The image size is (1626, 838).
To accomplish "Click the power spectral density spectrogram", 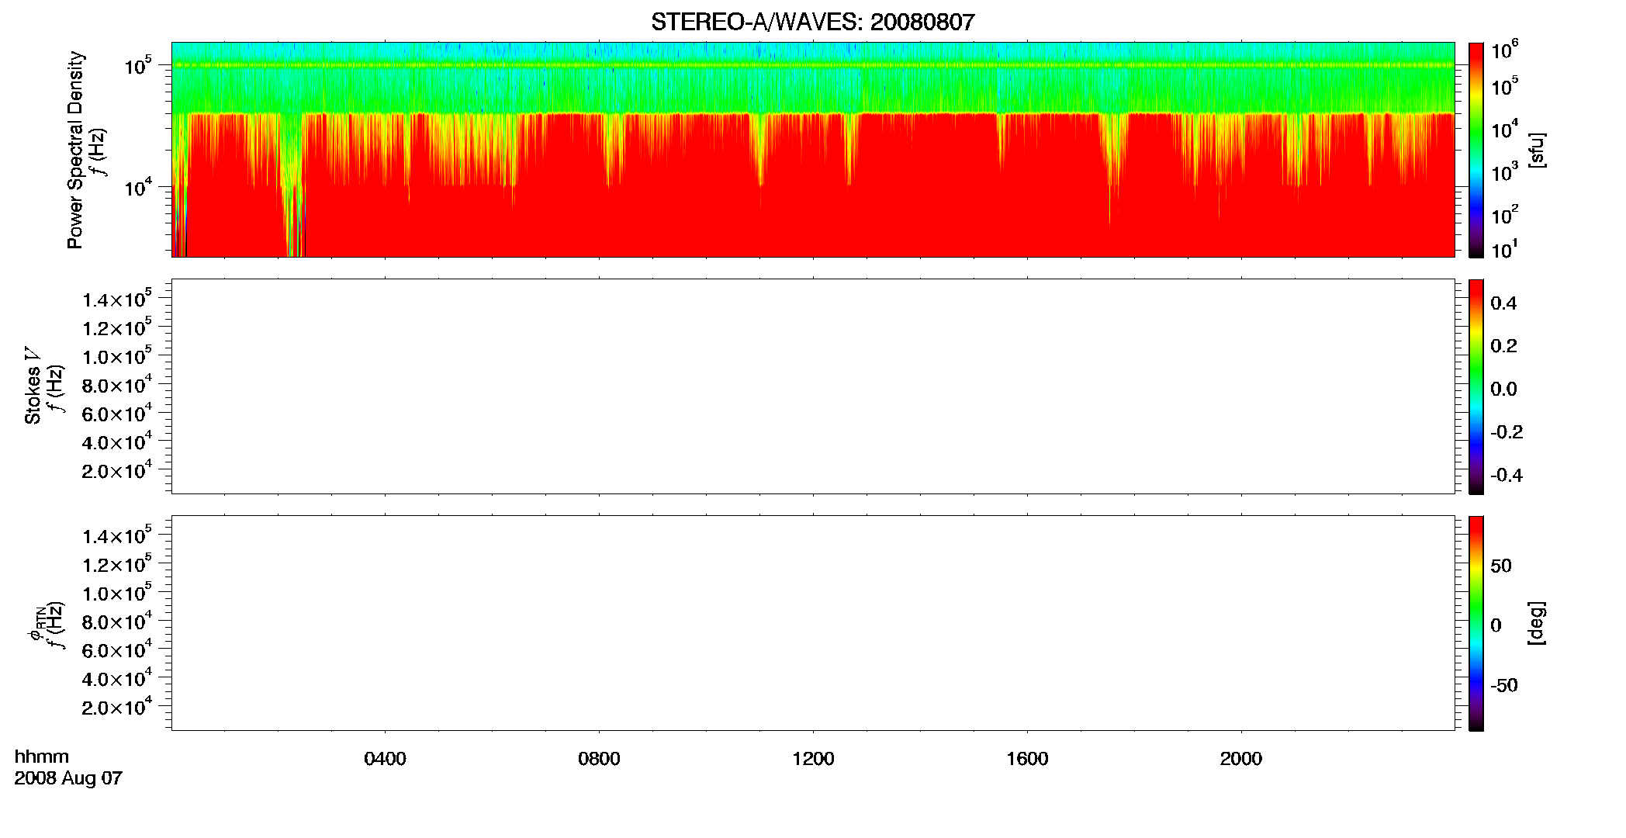I will (813, 150).
